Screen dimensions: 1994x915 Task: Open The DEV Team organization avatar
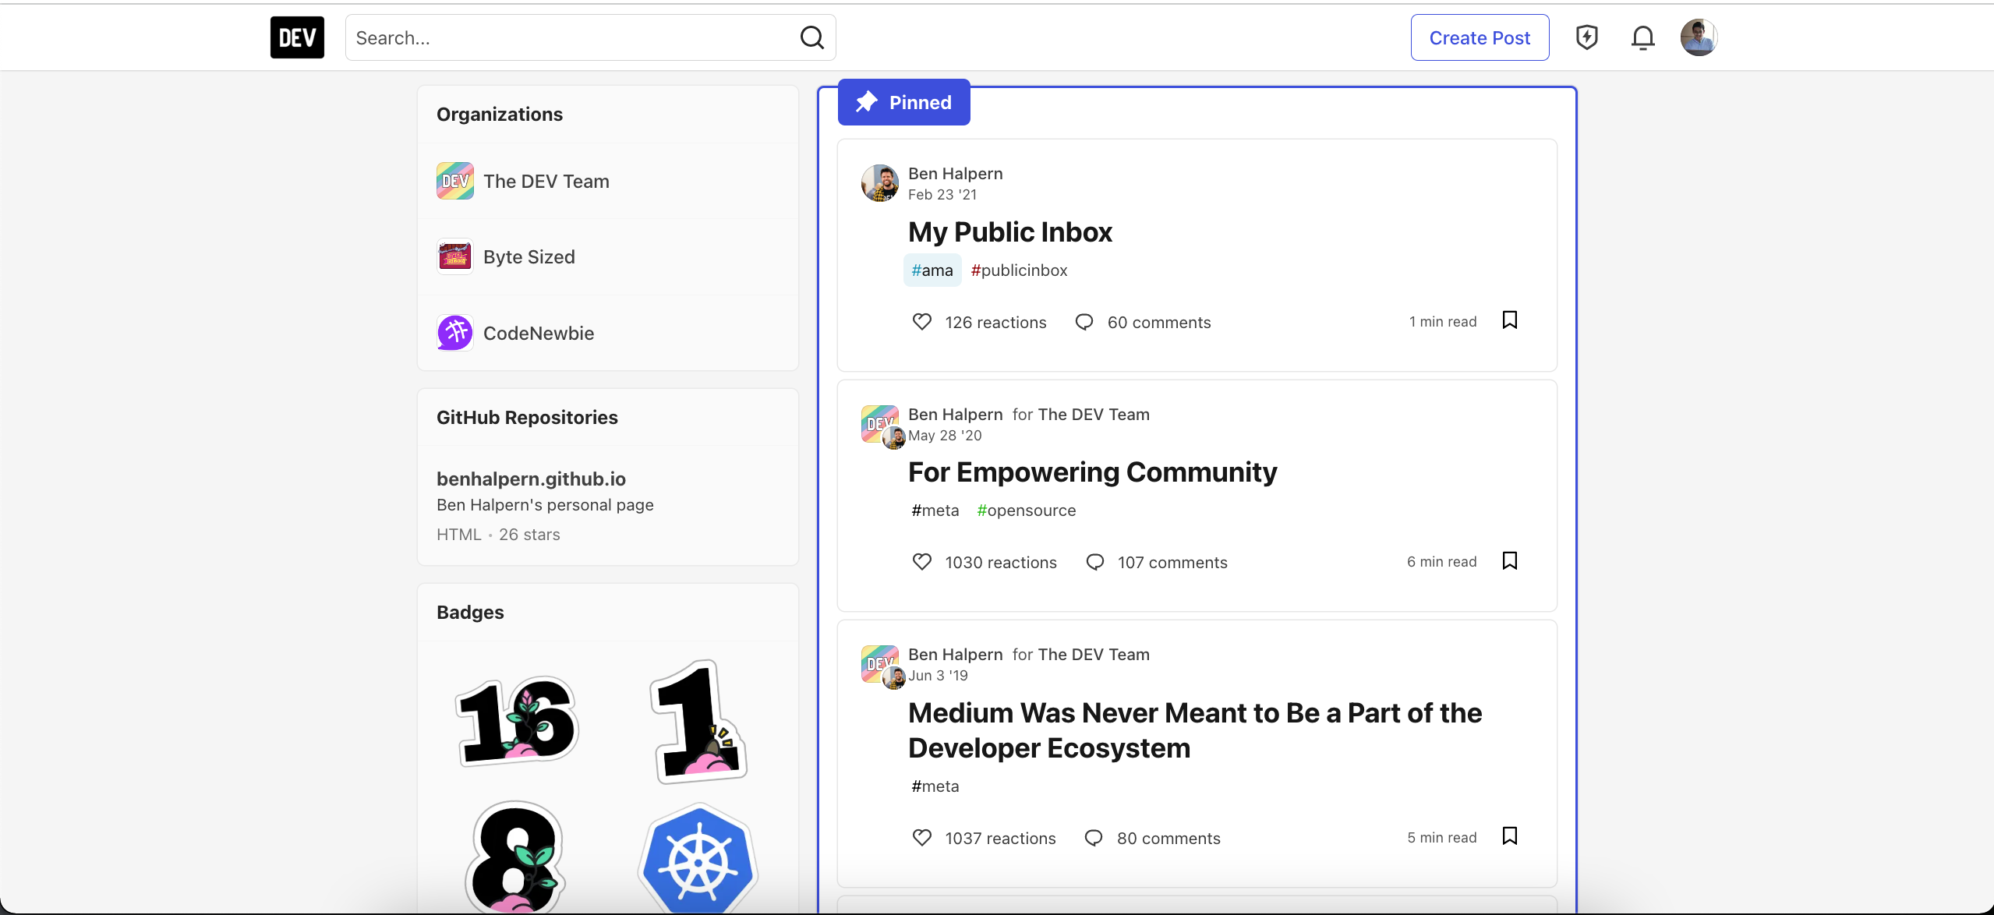point(454,180)
